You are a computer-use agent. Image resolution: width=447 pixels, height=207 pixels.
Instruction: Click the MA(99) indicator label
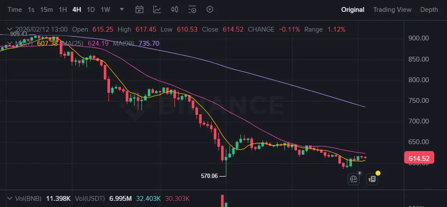(124, 44)
